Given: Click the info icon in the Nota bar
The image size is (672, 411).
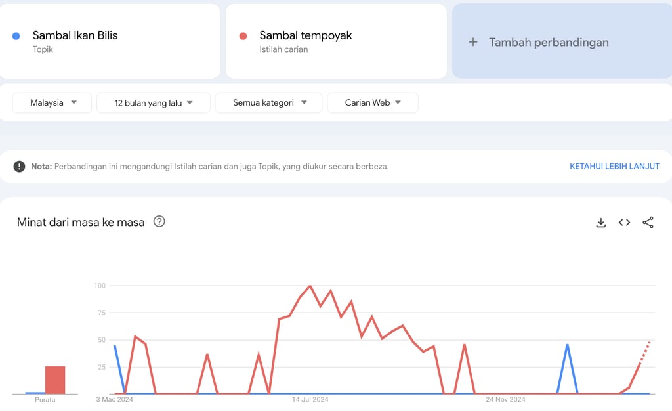Looking at the screenshot, I should click(19, 166).
